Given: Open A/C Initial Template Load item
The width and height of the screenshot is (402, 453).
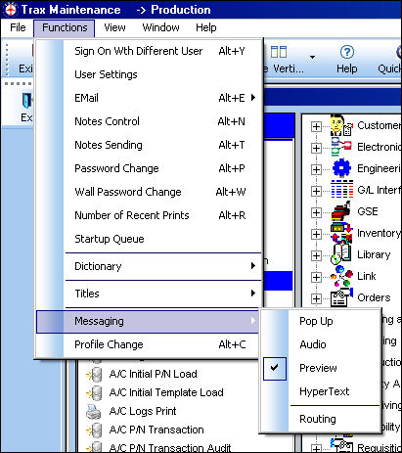Looking at the screenshot, I should 166,392.
